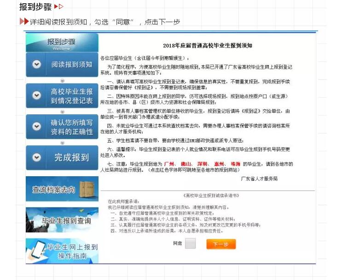Click the 报到步骤 Welcome header banner
The height and width of the screenshot is (280, 337).
[x=62, y=43]
